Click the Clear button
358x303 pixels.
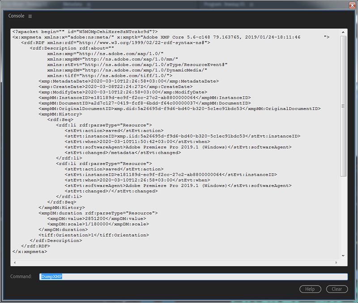(337, 289)
